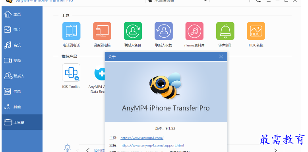This screenshot has width=308, height=152.
Task: Click the 推荐产品 section heading
Action: (x=69, y=57)
